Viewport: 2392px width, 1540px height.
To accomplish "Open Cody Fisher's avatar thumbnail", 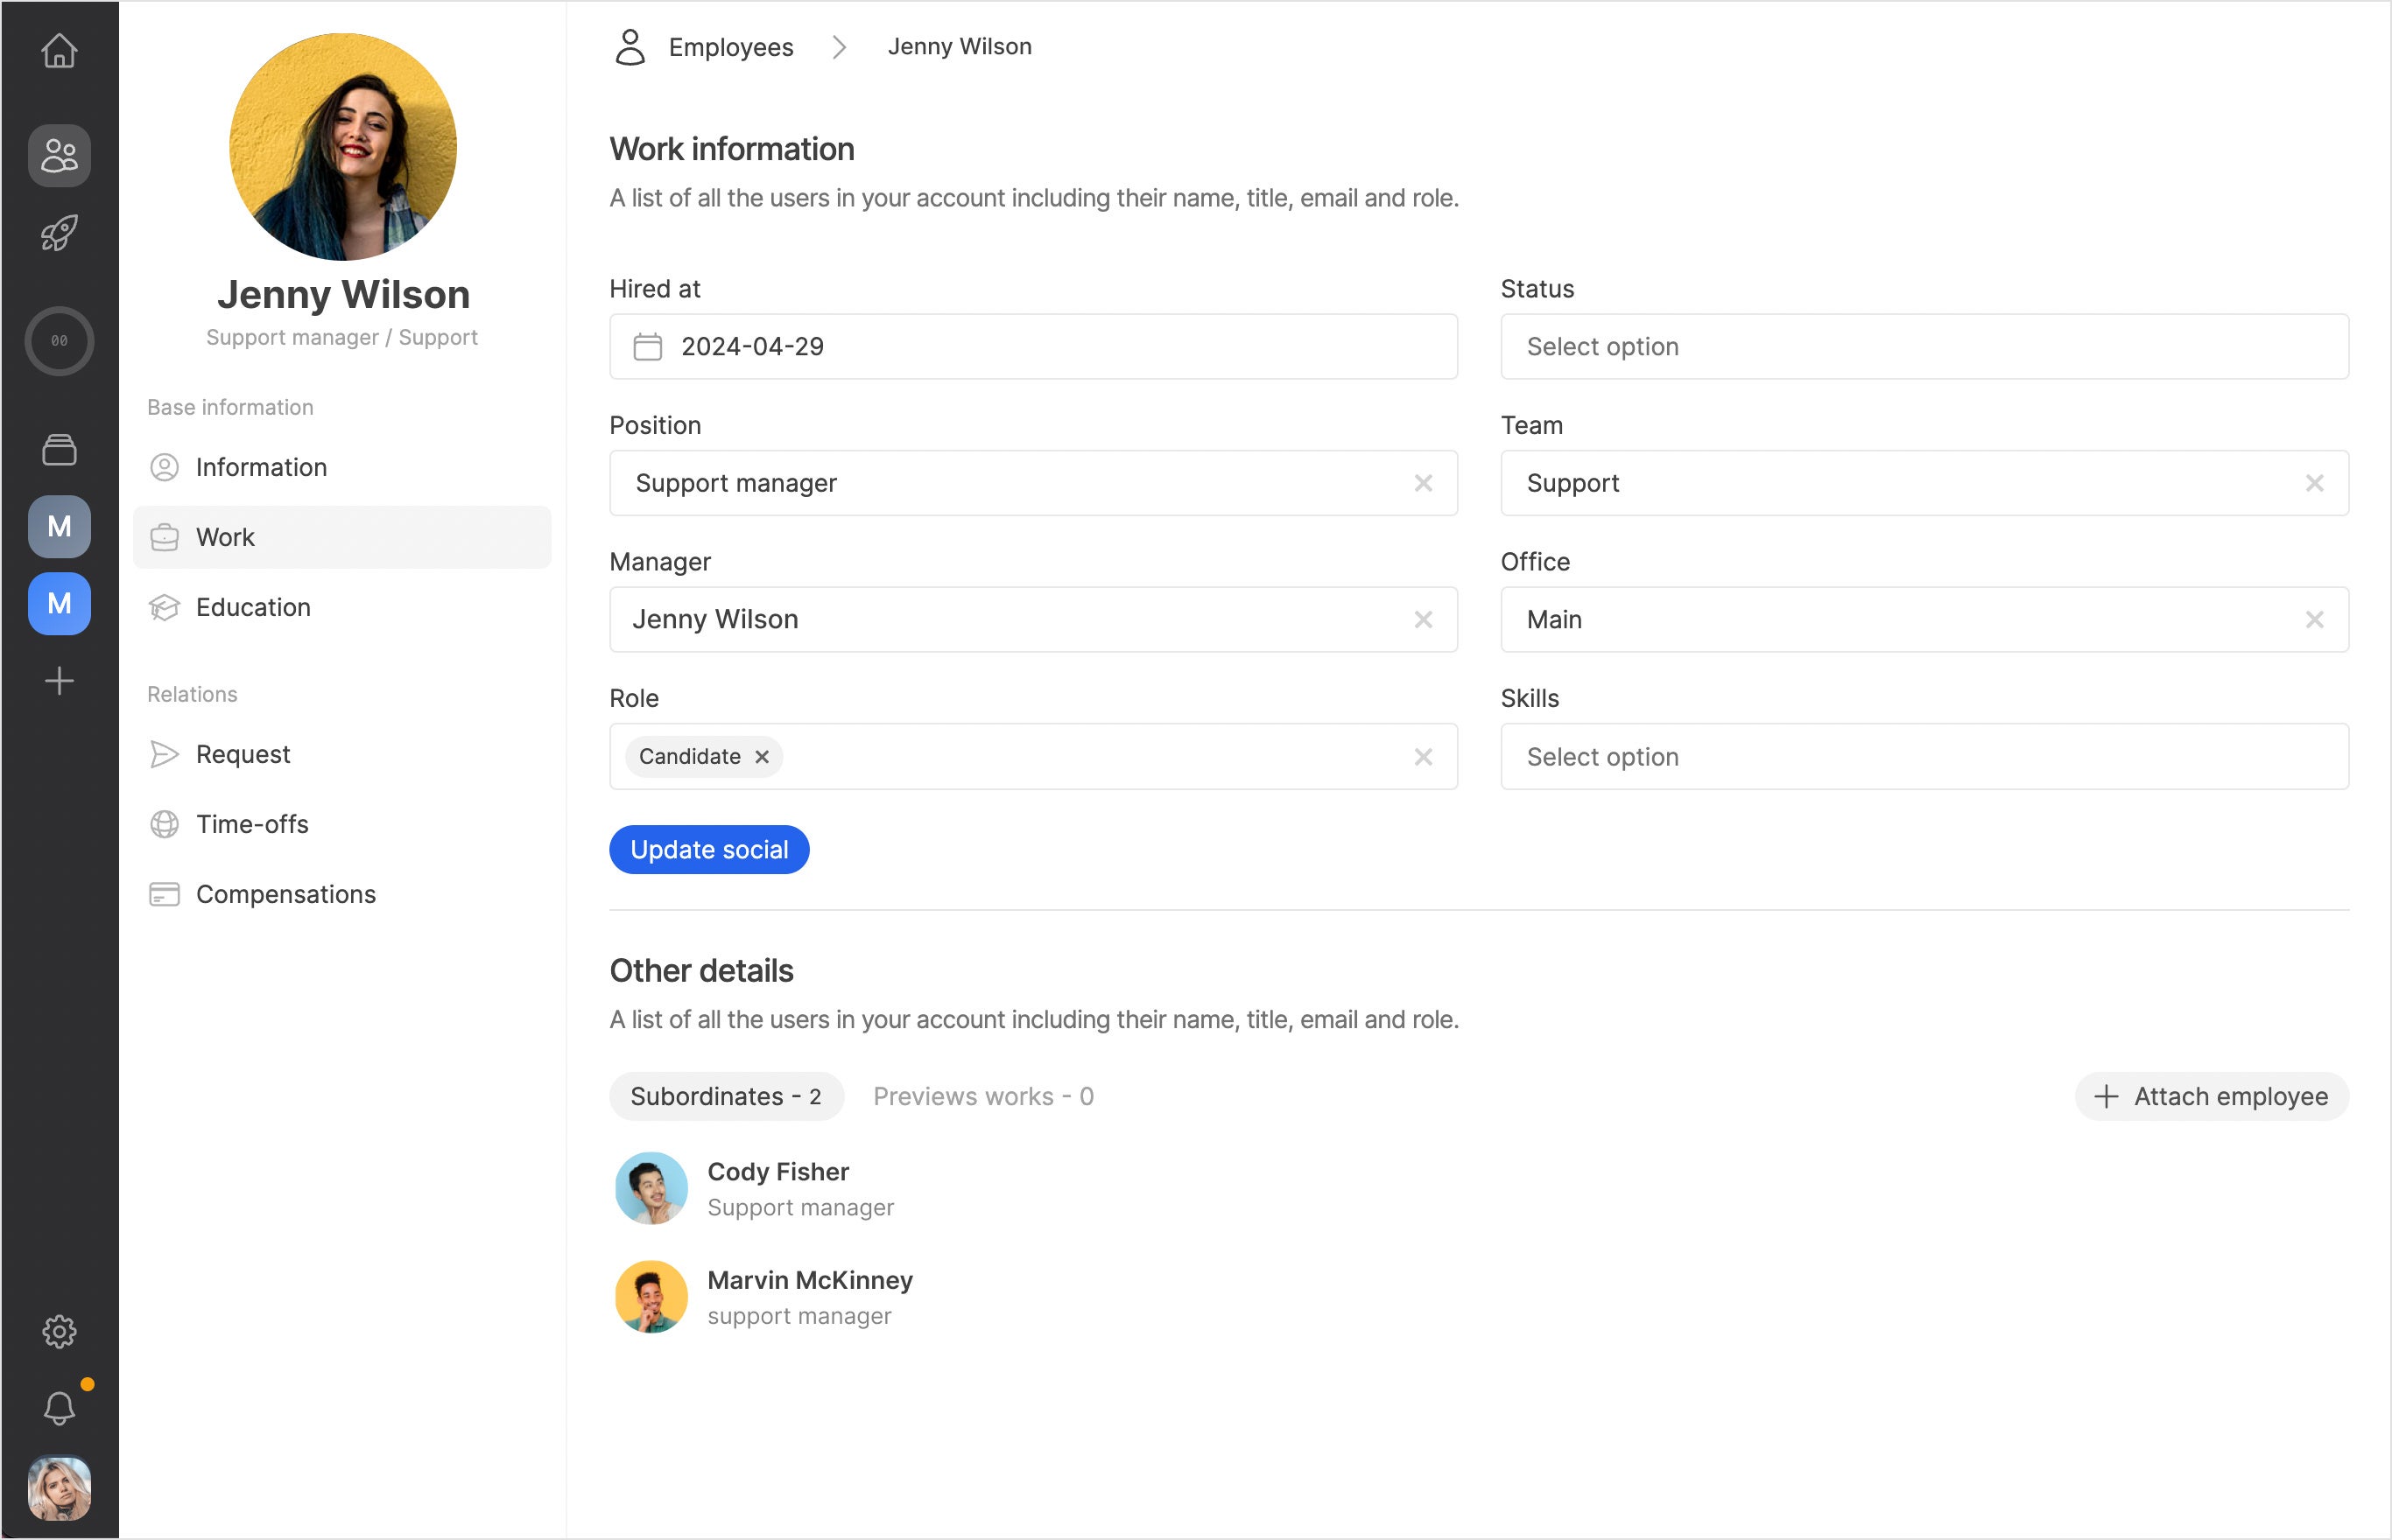I will tap(651, 1188).
